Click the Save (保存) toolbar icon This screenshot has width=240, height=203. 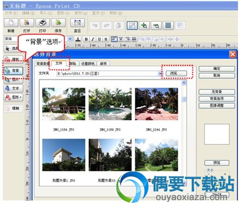click(x=58, y=23)
